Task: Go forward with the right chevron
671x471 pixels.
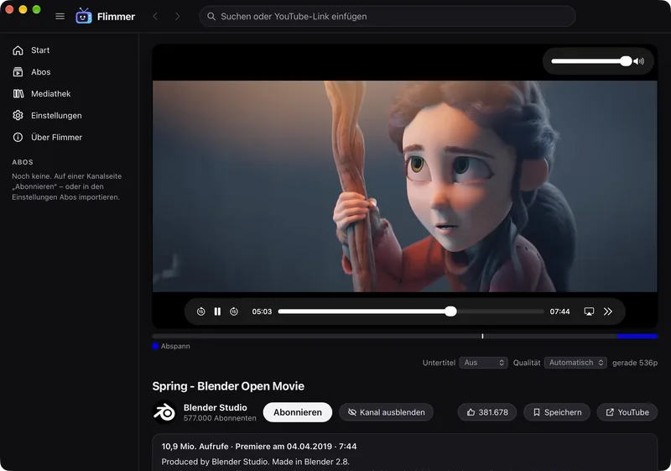Action: (x=177, y=16)
